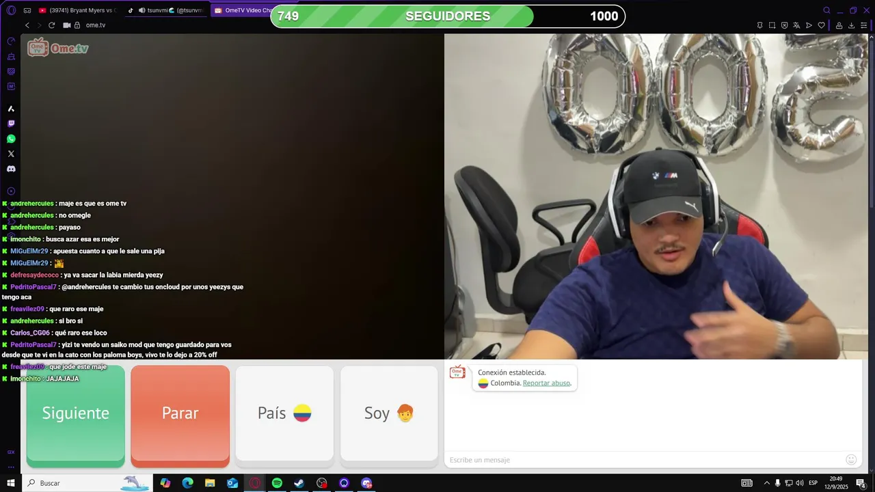Open the Windows Start menu
This screenshot has width=875, height=492.
[11, 483]
